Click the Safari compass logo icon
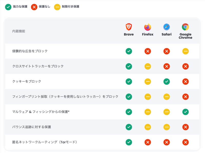Screen dimensions: 205x153 (167, 27)
